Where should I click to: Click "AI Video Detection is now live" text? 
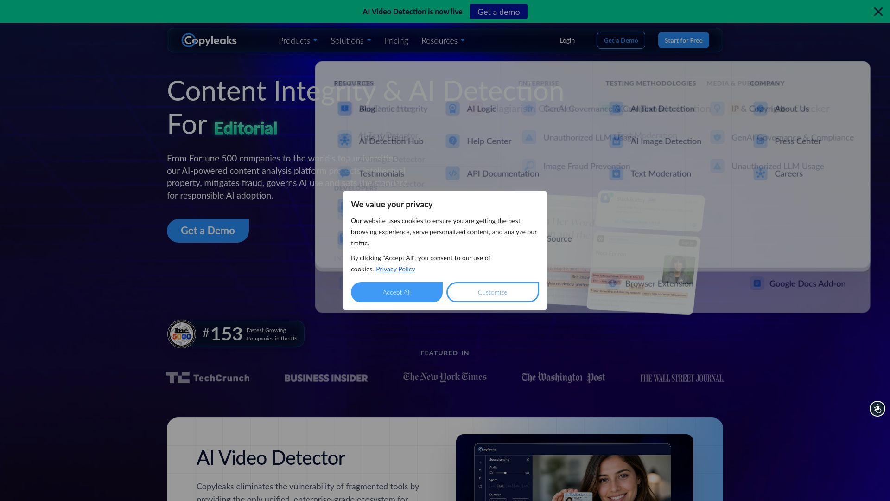tap(413, 12)
